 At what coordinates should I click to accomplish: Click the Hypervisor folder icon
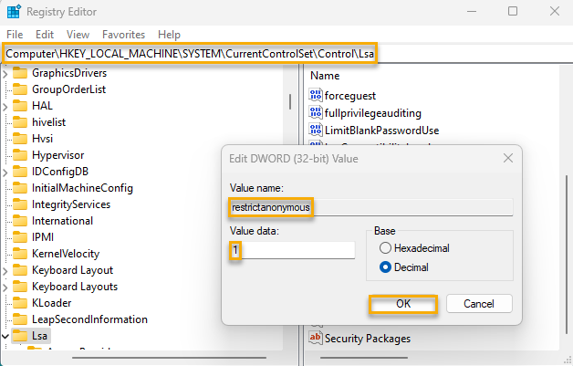20,155
